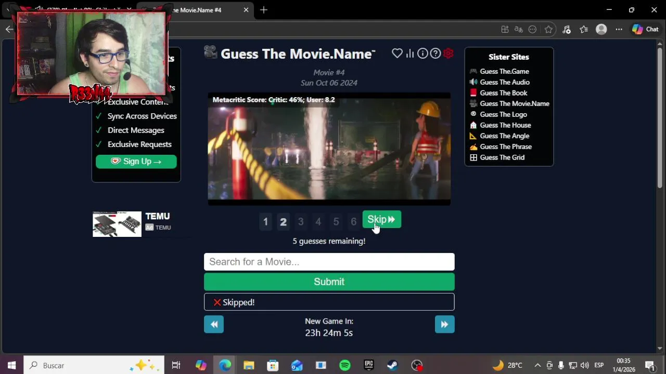Open Task View on the taskbar
The width and height of the screenshot is (666, 374).
pyautogui.click(x=176, y=365)
